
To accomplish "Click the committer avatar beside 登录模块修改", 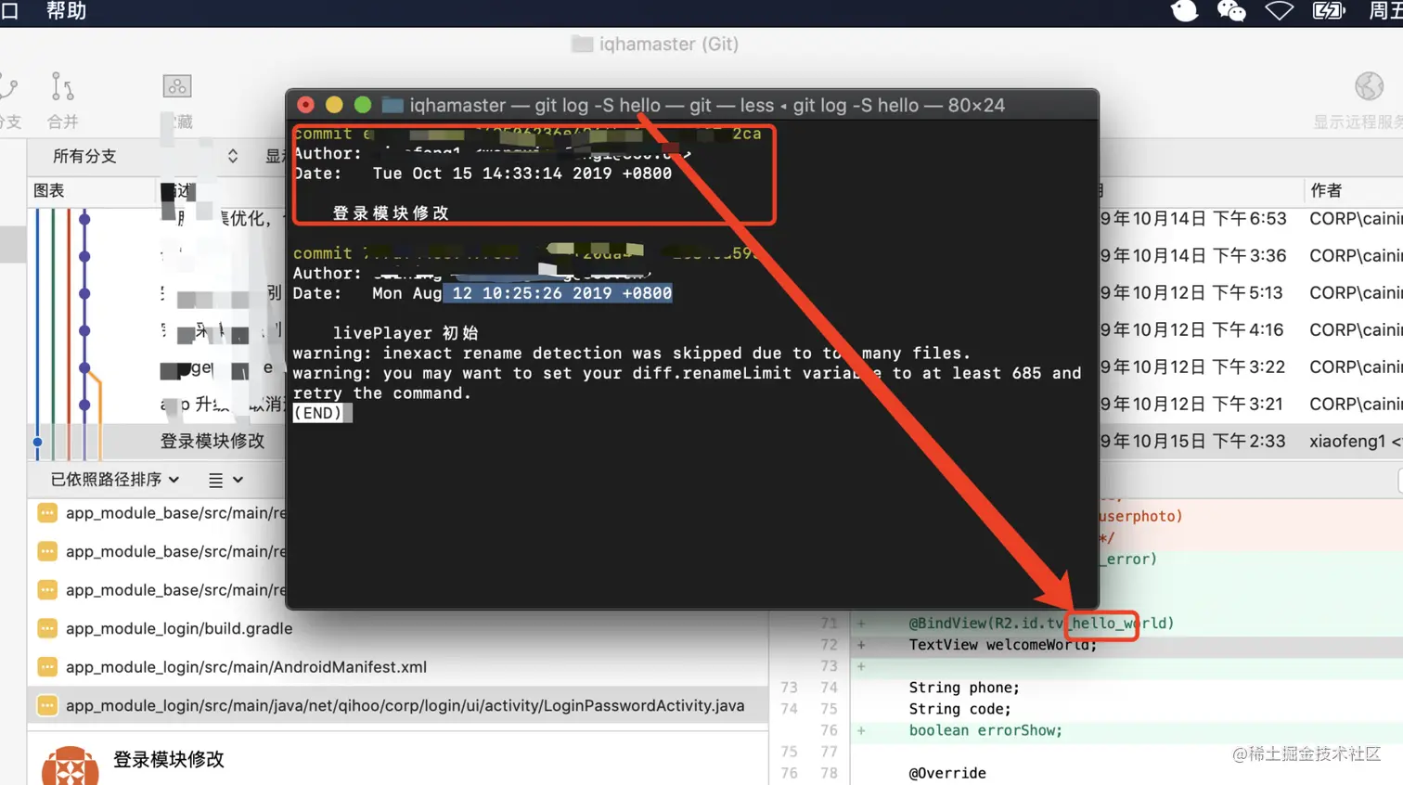I will [x=71, y=766].
